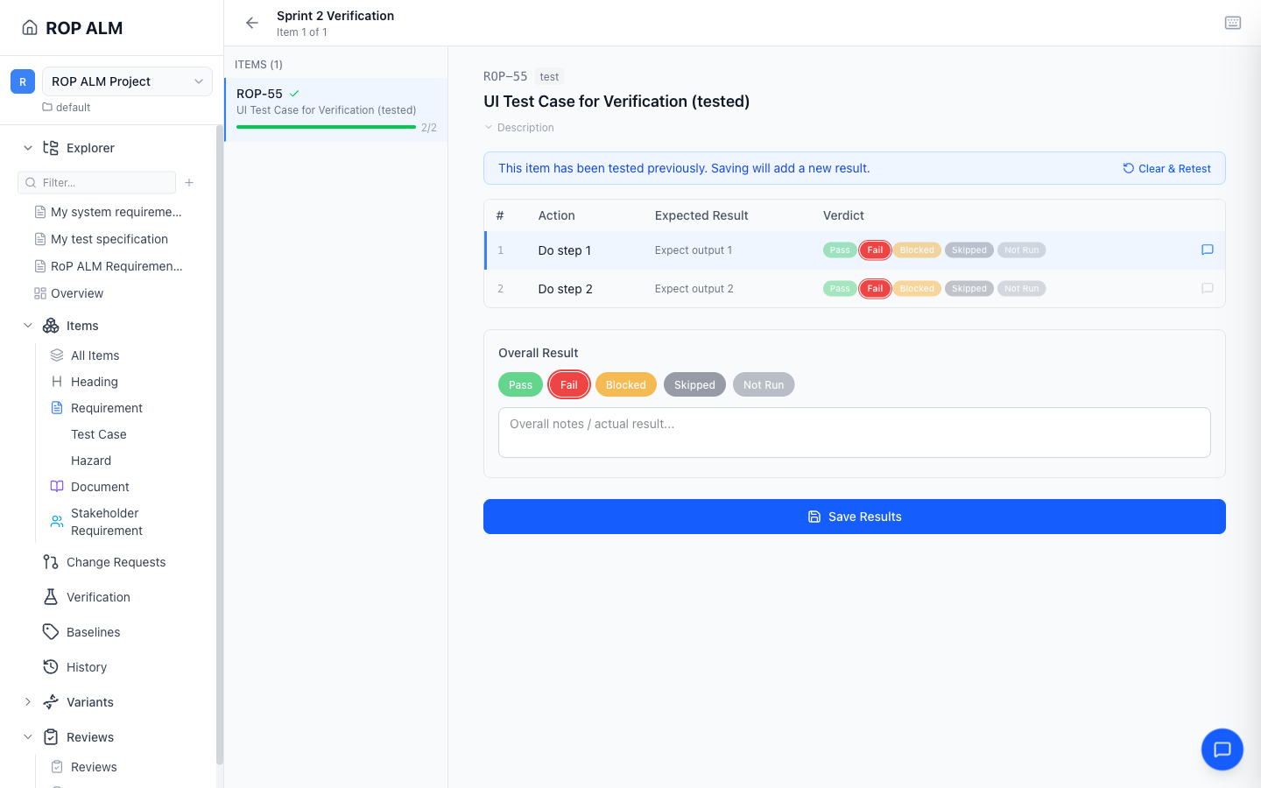This screenshot has height=788, width=1261.
Task: Click the Reviews clipboard check icon
Action: 51,737
